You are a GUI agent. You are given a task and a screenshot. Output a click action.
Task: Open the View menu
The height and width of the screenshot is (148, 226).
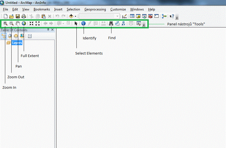[x=26, y=9]
